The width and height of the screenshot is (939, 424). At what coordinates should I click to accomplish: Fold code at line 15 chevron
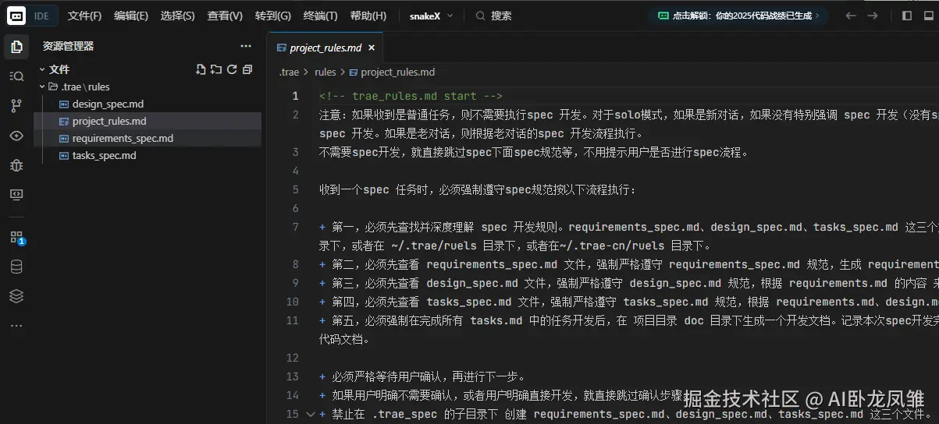point(311,415)
